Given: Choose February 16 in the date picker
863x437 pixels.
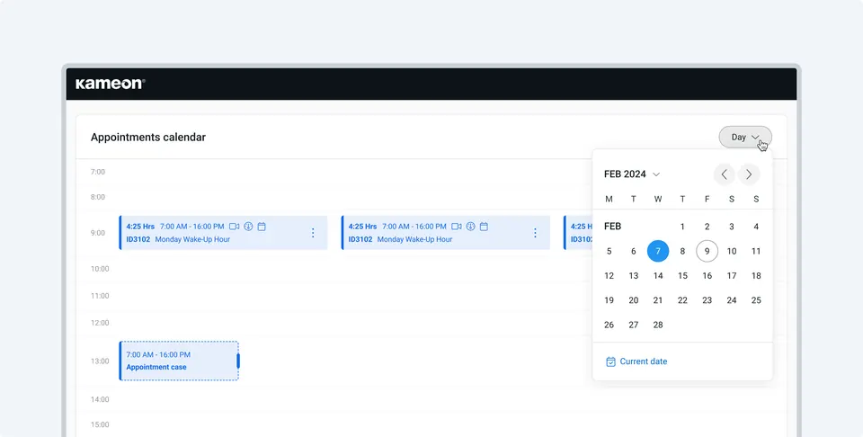Looking at the screenshot, I should click(707, 276).
